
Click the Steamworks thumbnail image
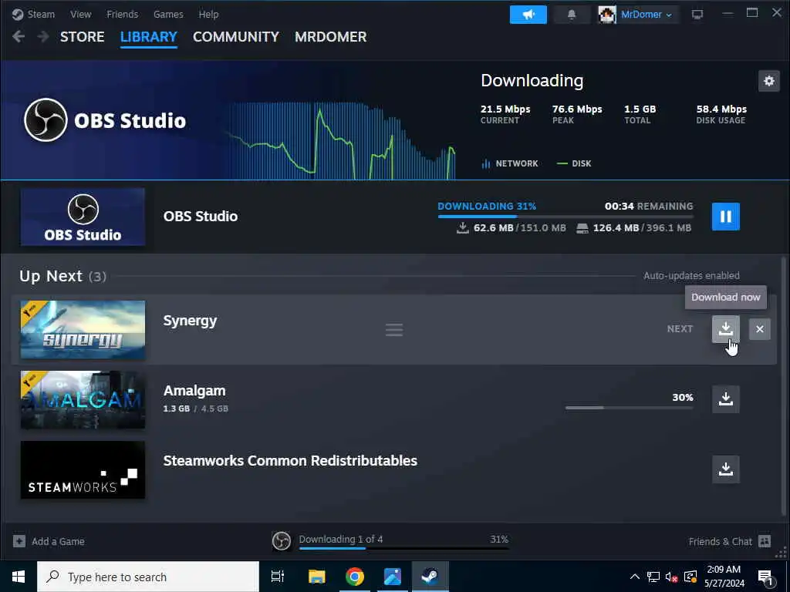[x=83, y=469]
